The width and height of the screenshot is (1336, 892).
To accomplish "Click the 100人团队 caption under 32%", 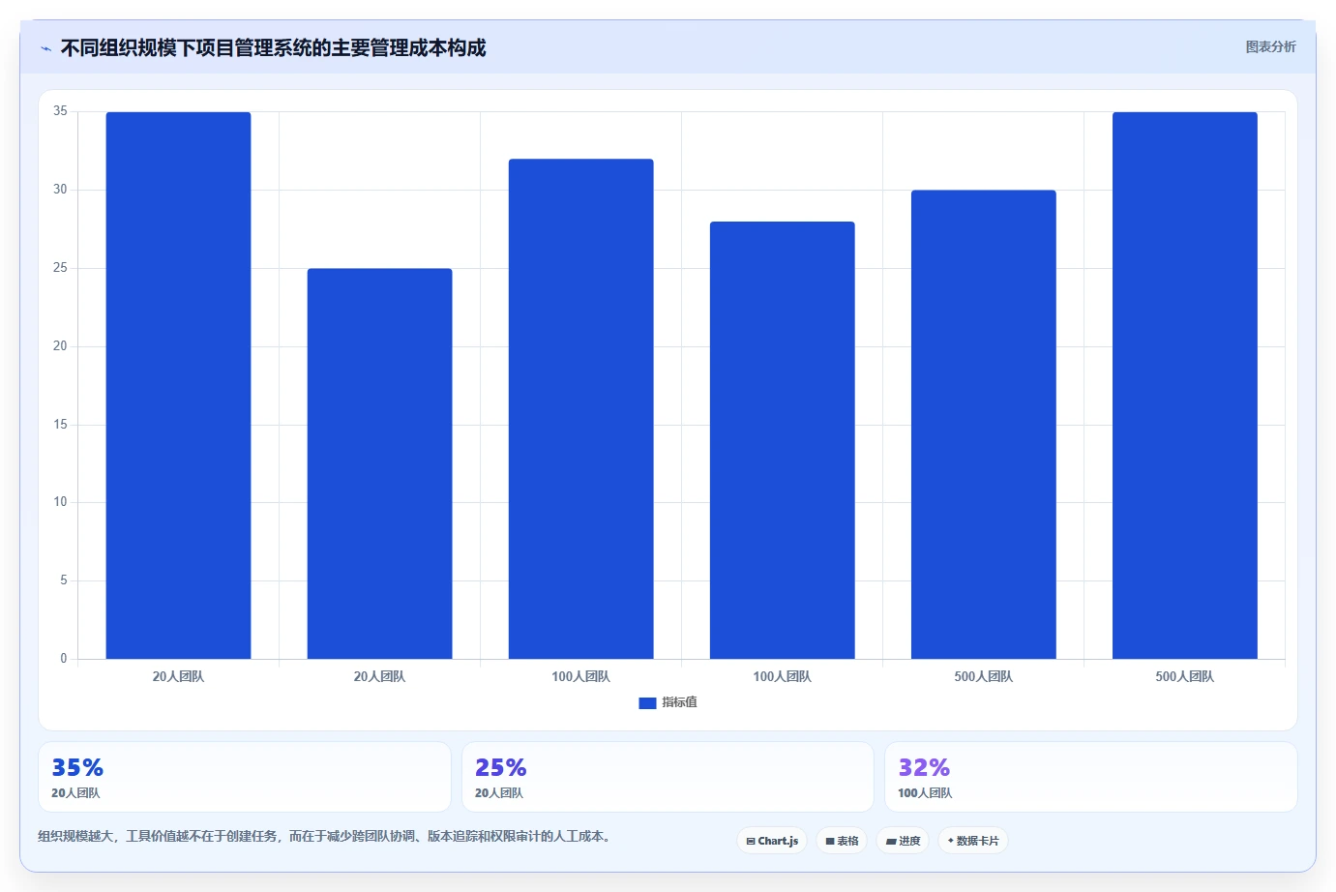I will tap(925, 793).
